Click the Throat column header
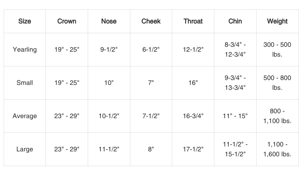Image resolution: width=307 pixels, height=176 pixels. (193, 21)
